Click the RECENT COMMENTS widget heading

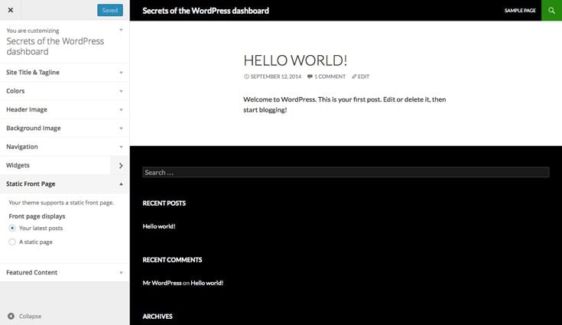click(x=172, y=260)
